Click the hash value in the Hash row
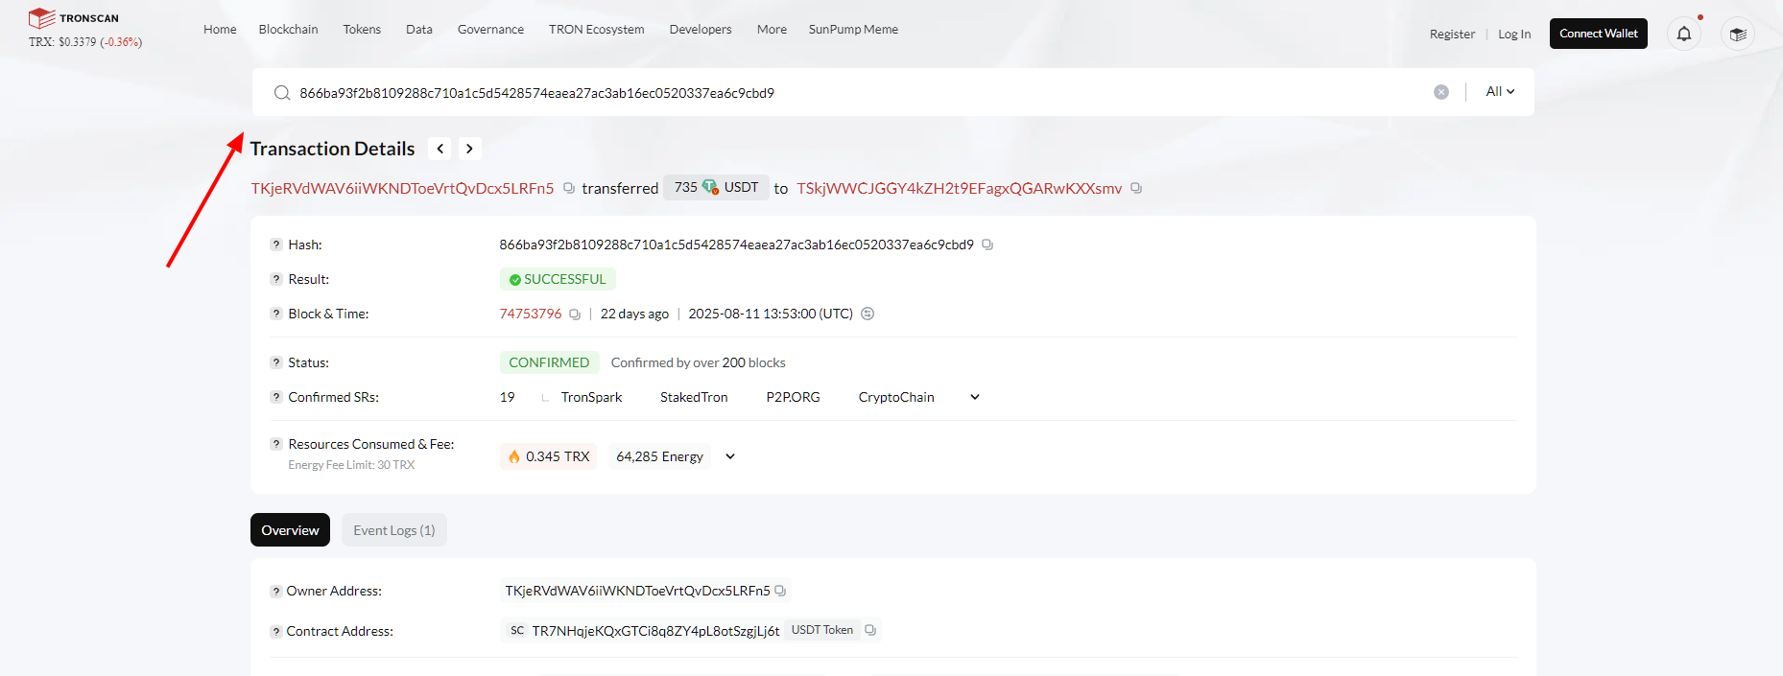The width and height of the screenshot is (1783, 676). (x=736, y=245)
